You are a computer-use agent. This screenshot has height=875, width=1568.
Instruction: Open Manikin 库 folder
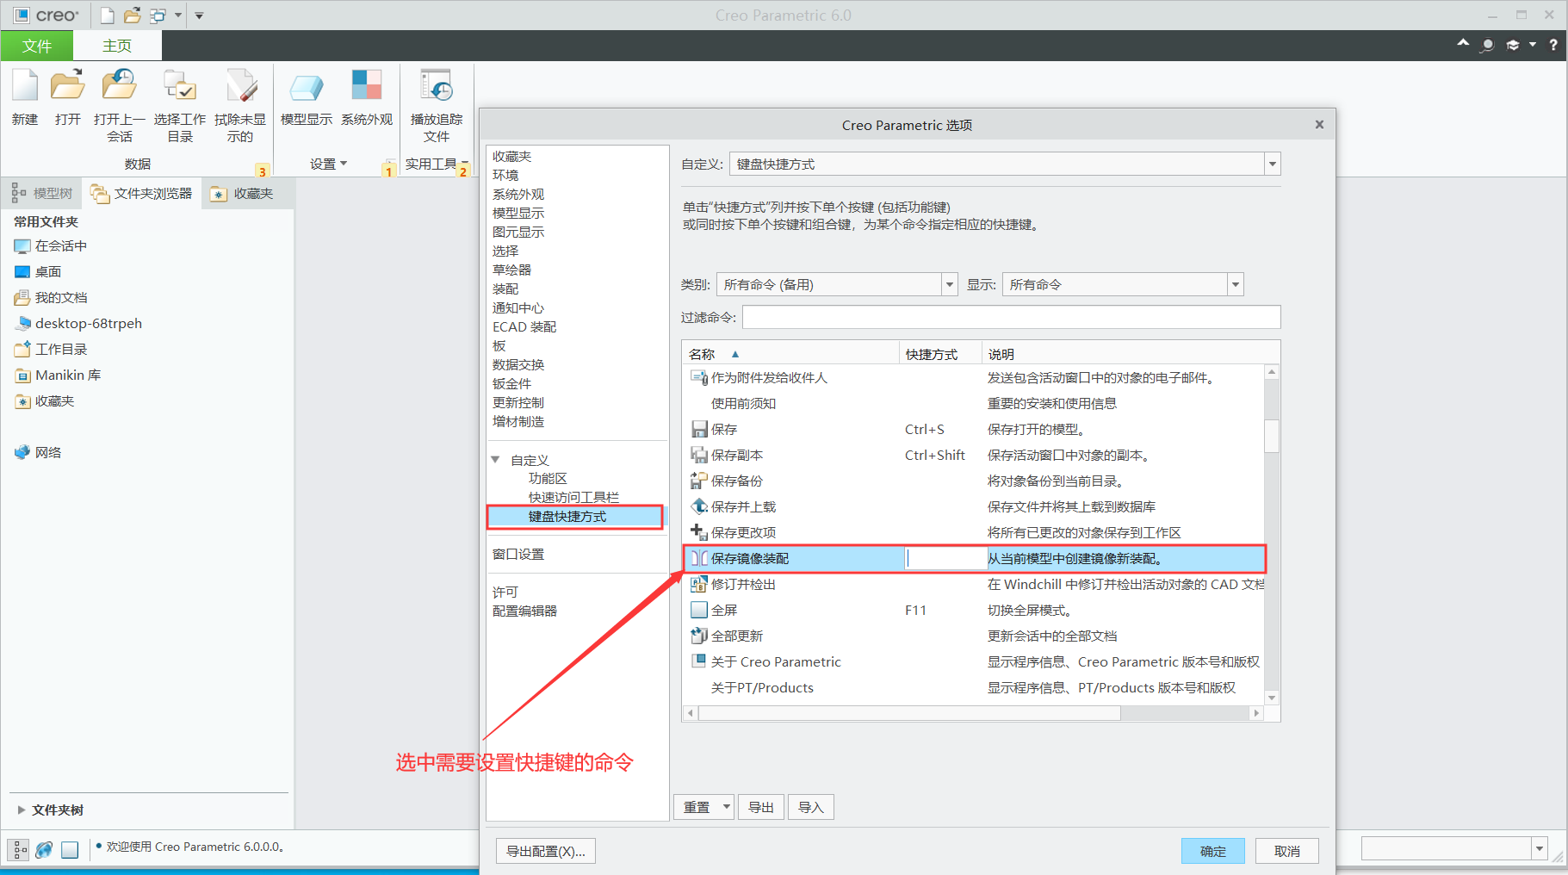(58, 375)
